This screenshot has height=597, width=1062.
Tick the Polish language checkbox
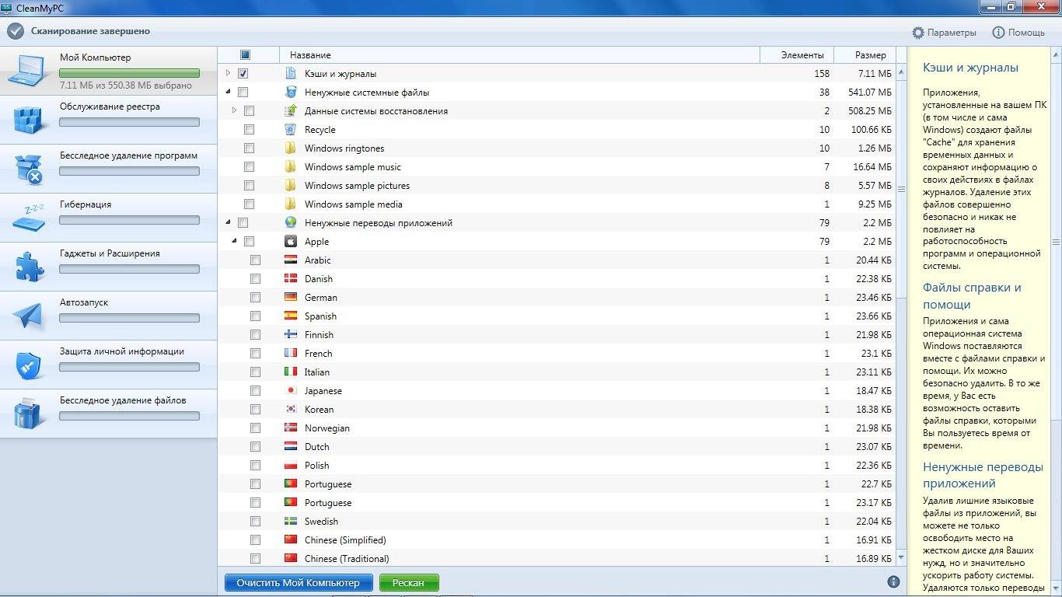[255, 466]
